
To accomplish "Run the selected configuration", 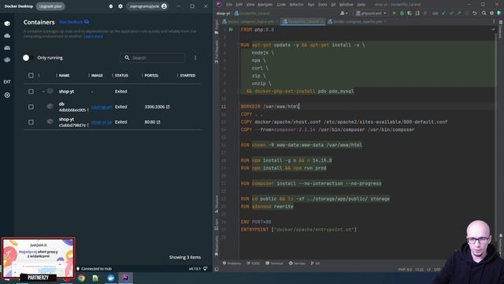I will [394, 13].
